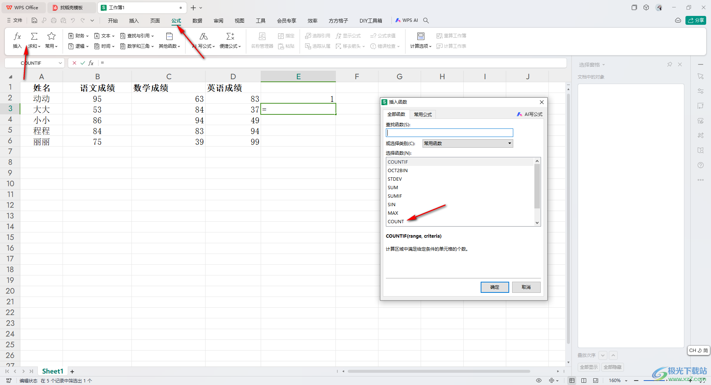Open the 逻辑 logical functions dropdown
This screenshot has width=711, height=385.
click(79, 46)
